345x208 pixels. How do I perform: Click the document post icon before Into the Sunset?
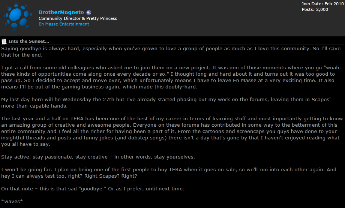click(4, 41)
